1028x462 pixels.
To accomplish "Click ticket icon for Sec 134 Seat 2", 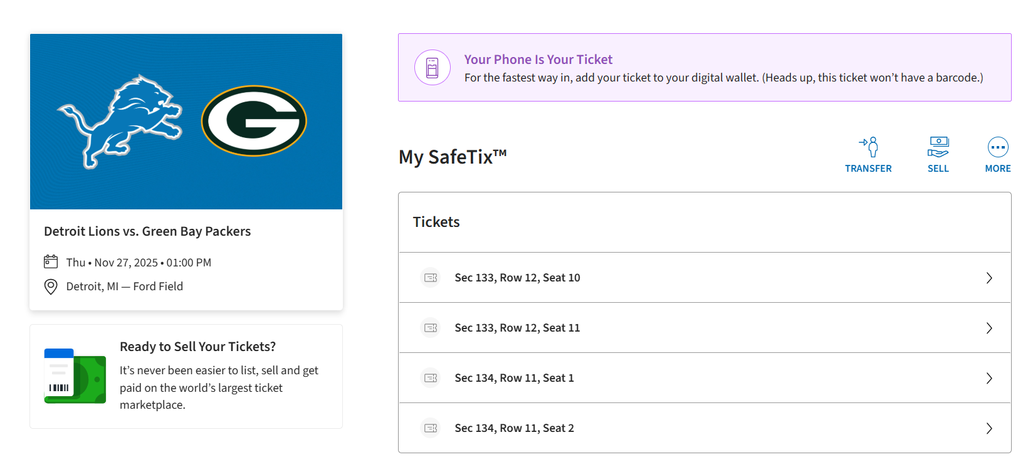I will pyautogui.click(x=431, y=428).
